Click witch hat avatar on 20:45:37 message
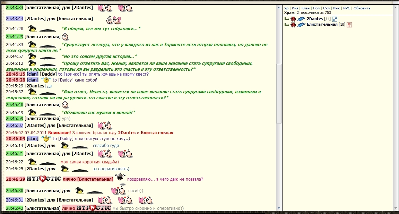 32,92
